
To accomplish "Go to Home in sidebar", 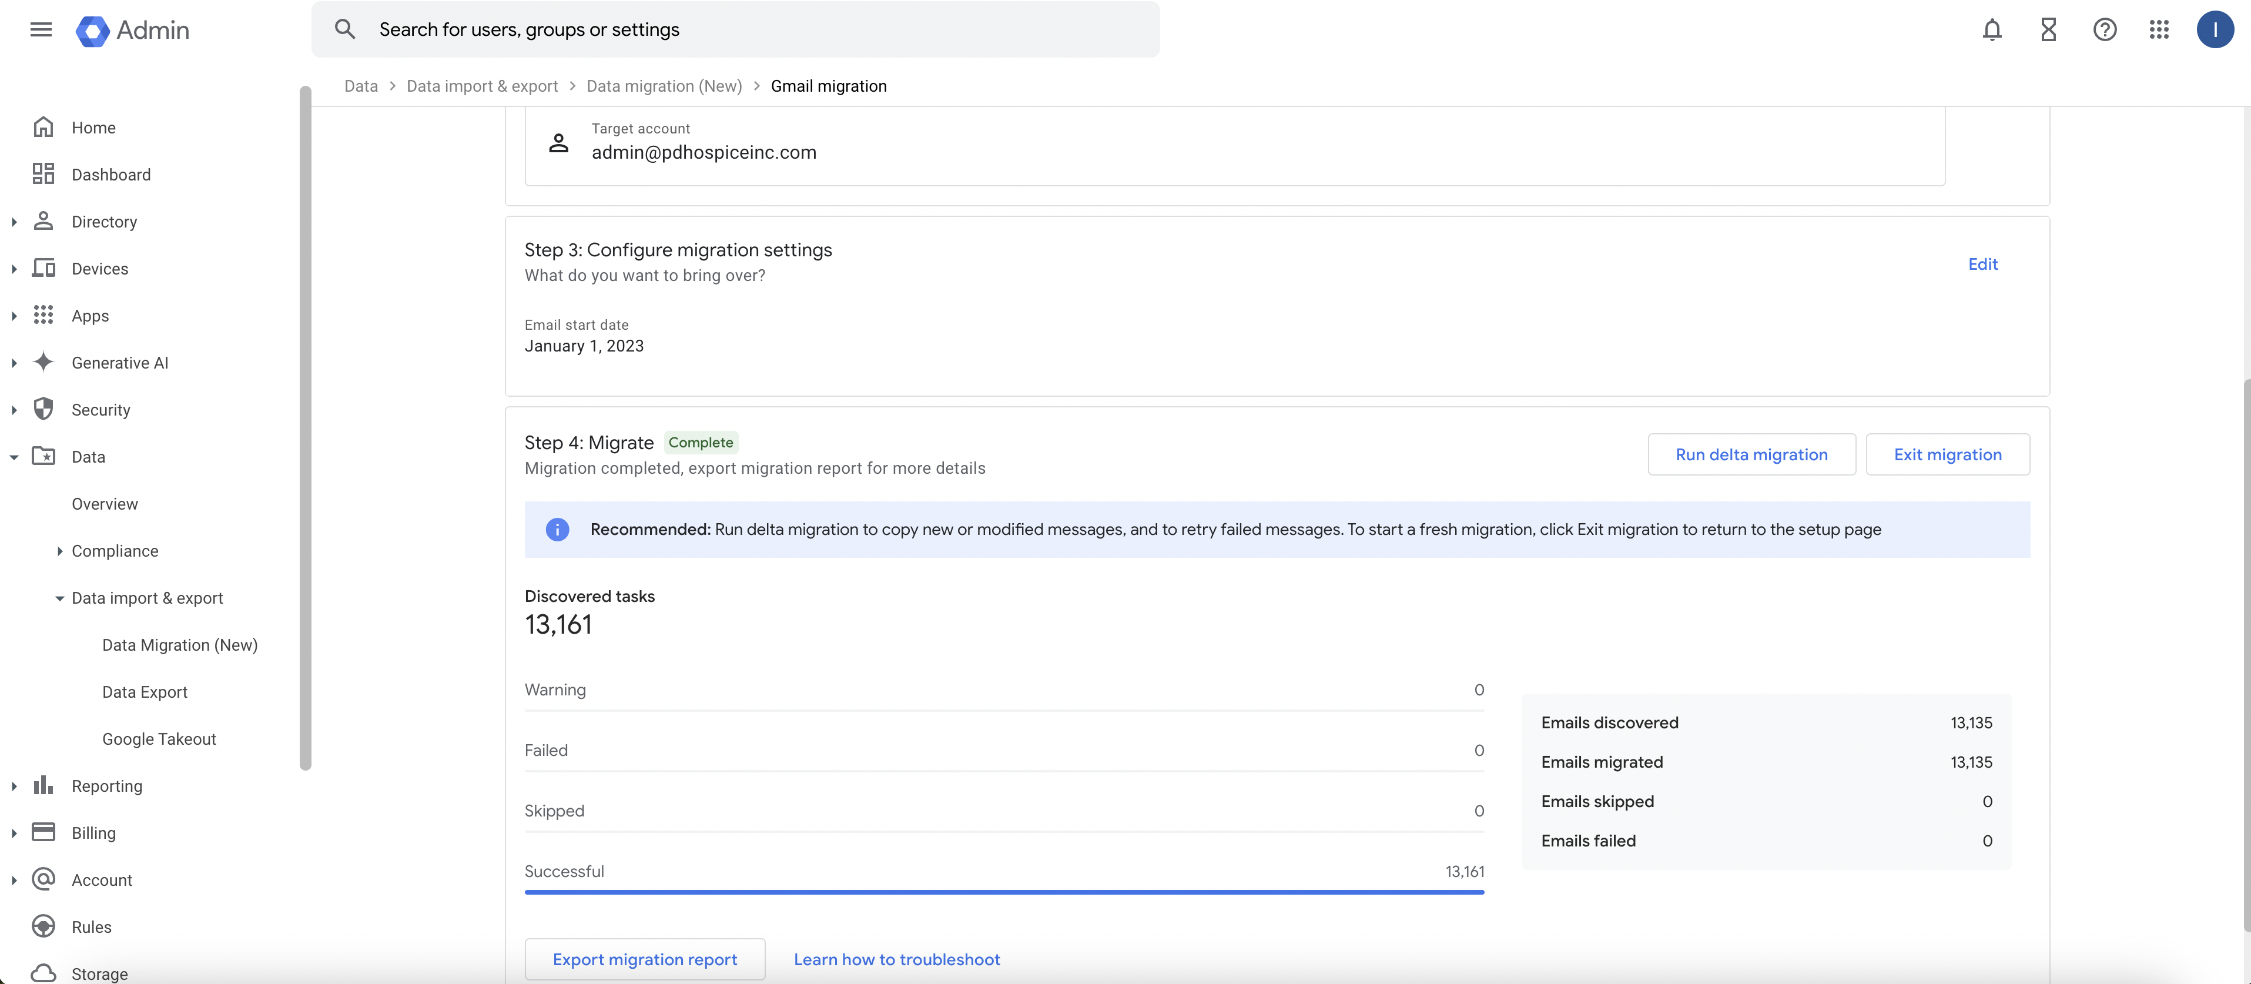I will click(93, 128).
